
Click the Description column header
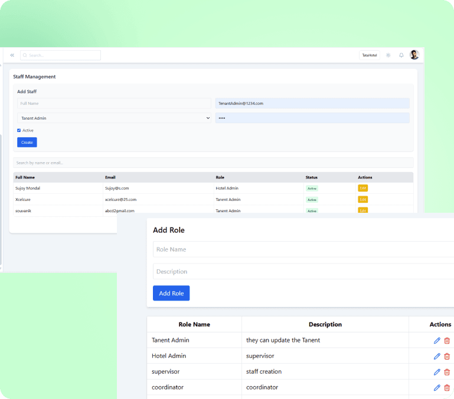pos(325,324)
